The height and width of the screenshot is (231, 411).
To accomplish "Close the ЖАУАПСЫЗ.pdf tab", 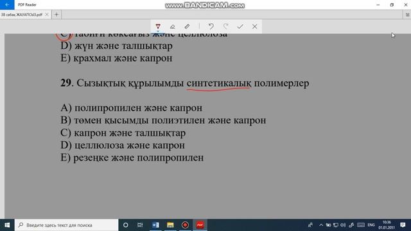I will coord(47,15).
